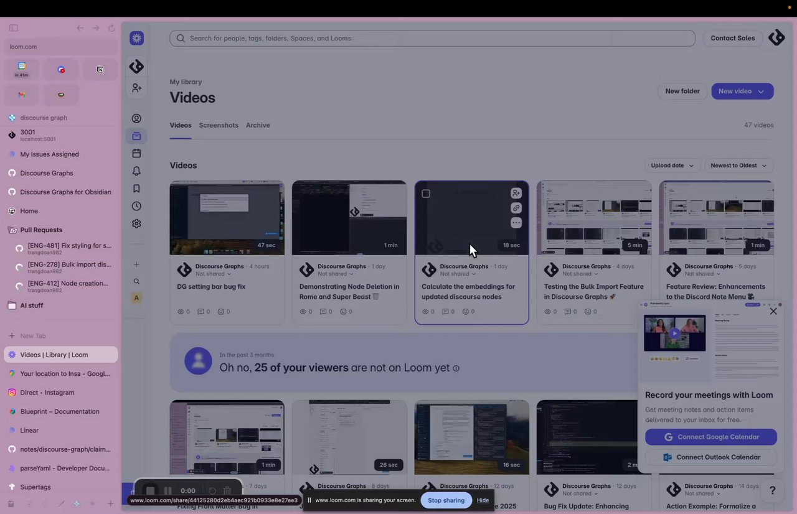797x514 pixels.
Task: Open the Linear browser tab
Action: coord(60,431)
